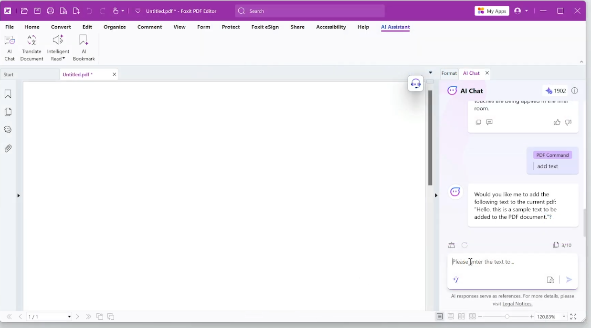Like the AI response with thumbs up
Viewport: 591px width, 328px height.
coord(557,123)
